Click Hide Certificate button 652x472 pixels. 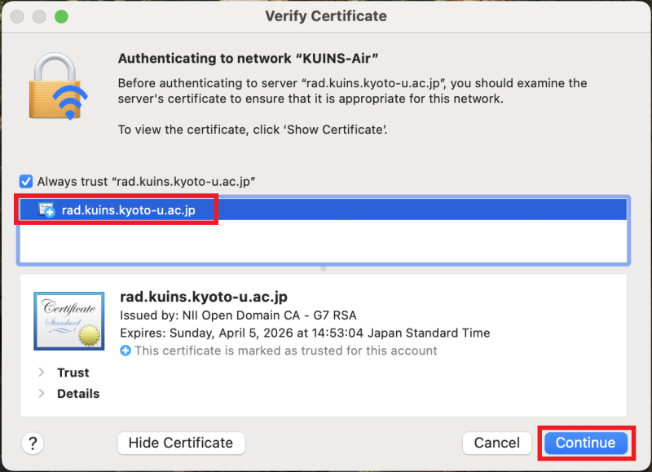tap(181, 443)
